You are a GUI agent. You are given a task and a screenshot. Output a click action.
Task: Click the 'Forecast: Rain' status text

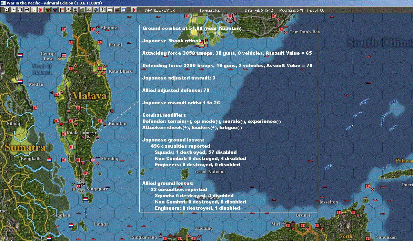coord(211,10)
